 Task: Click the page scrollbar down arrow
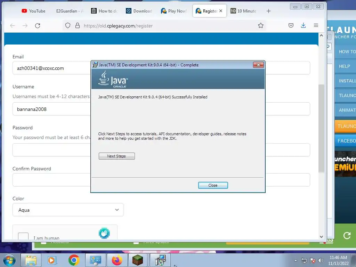(321, 236)
